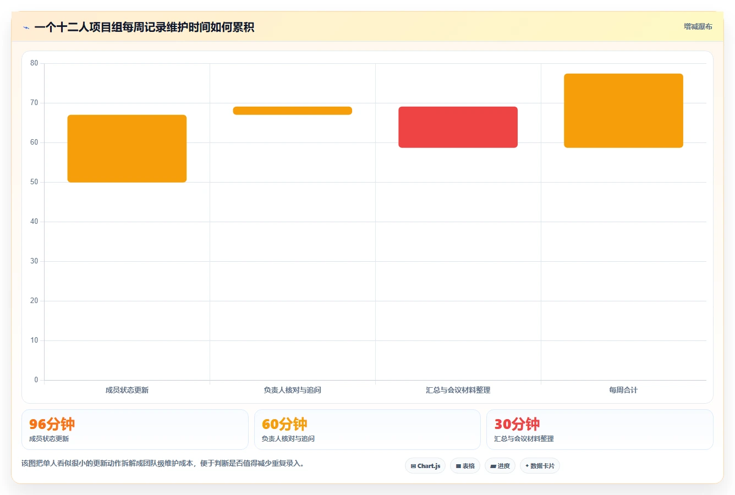Open the 60分钟 负责人核对与追问 card

click(367, 430)
